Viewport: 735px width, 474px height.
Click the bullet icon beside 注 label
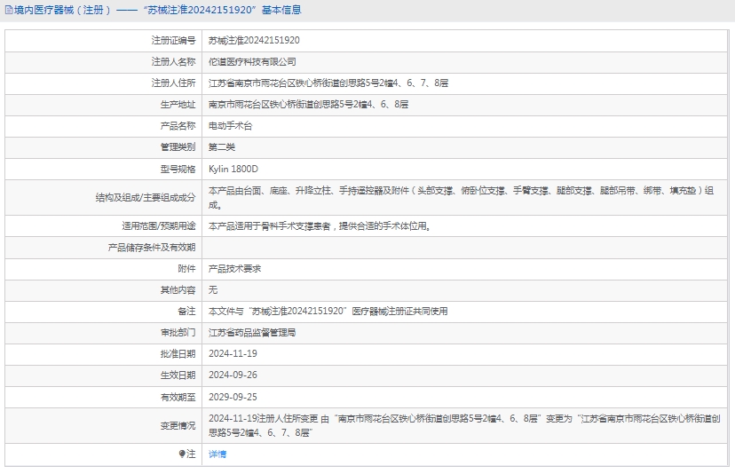pyautogui.click(x=182, y=454)
